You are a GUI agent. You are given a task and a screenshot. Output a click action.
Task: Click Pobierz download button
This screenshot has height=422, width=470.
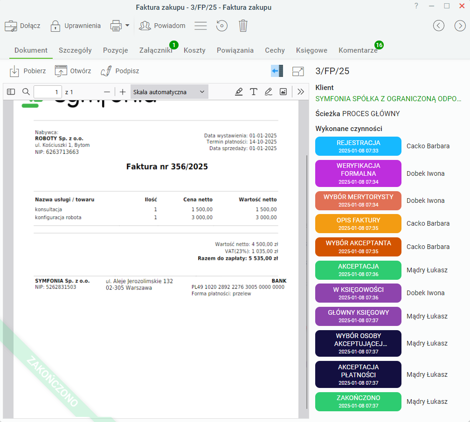pyautogui.click(x=28, y=71)
